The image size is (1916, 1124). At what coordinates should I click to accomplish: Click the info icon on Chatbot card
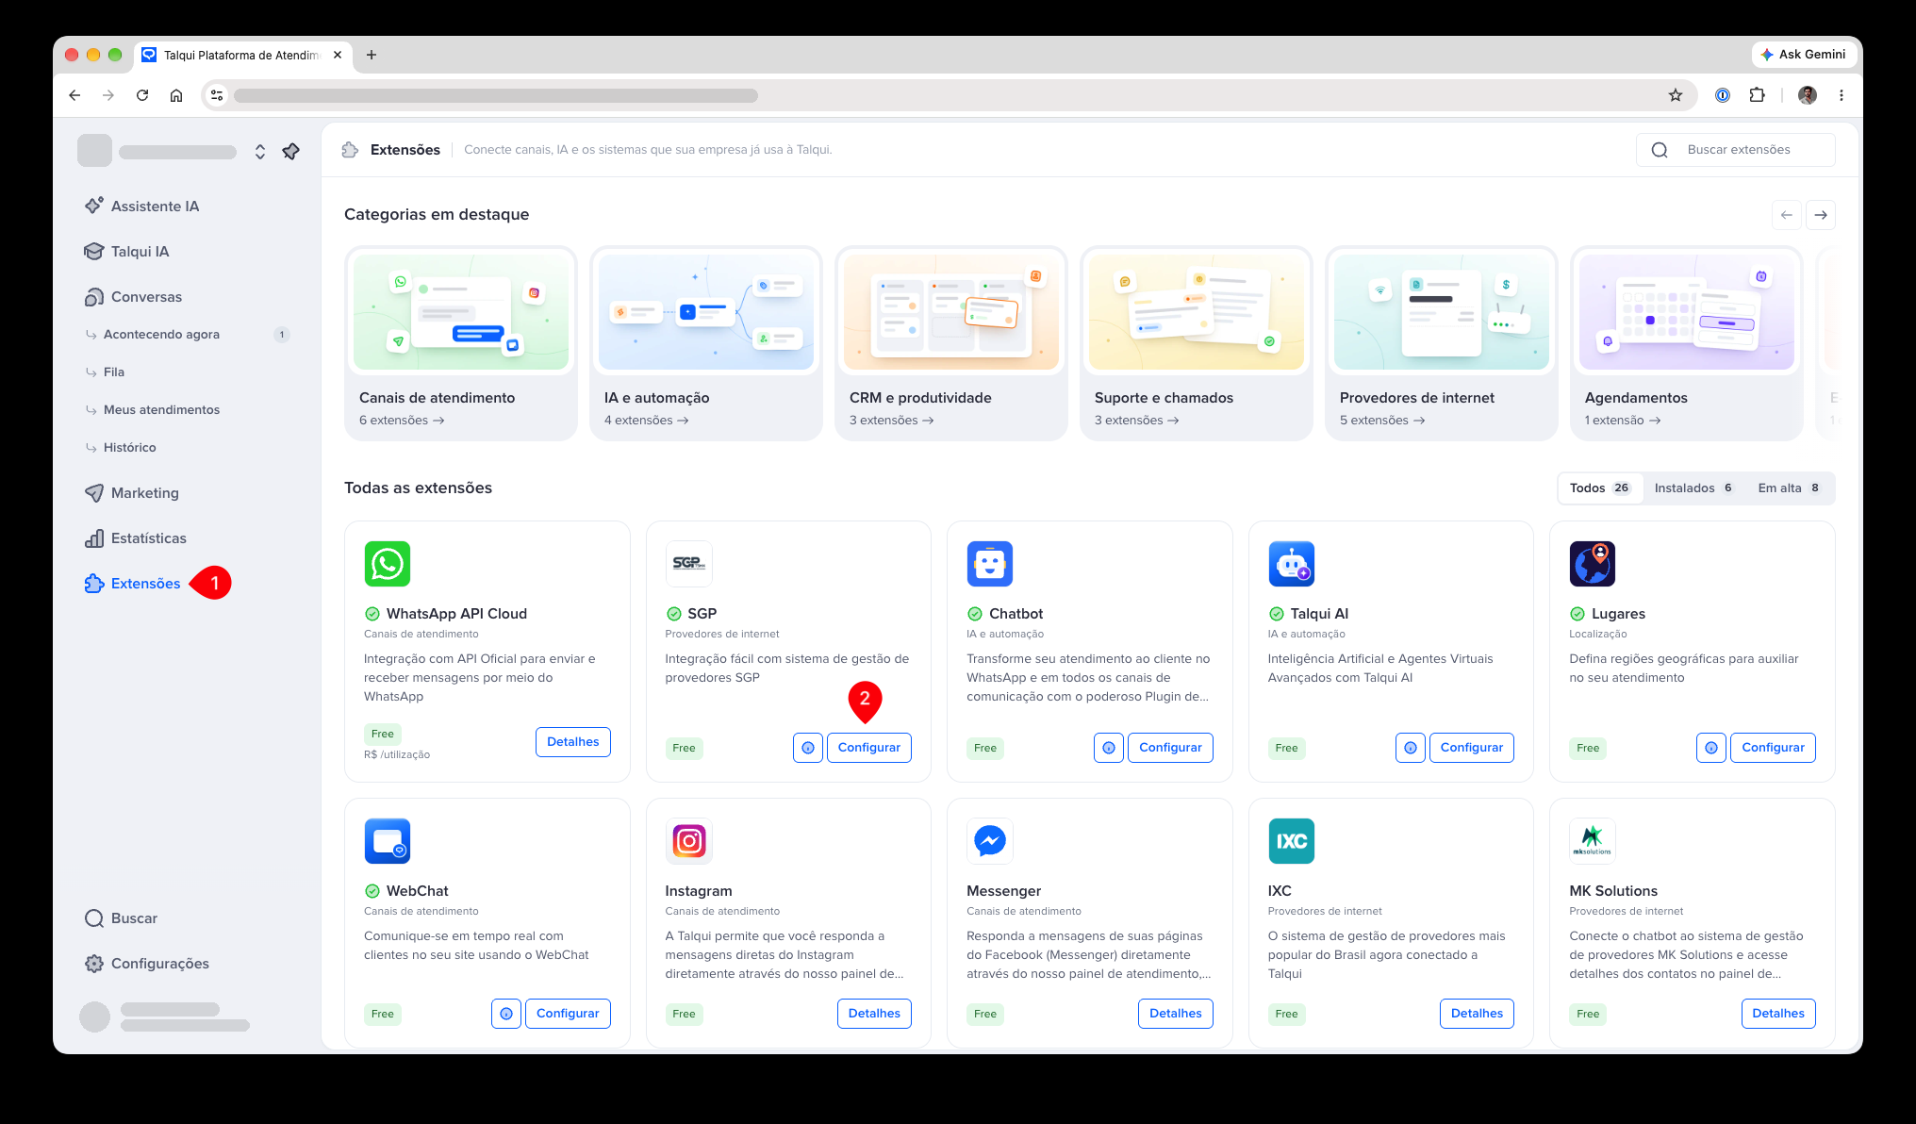click(1109, 748)
